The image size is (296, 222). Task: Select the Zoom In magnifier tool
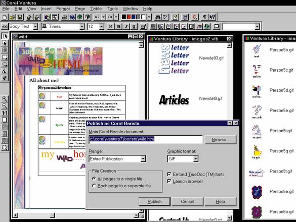coord(5,99)
